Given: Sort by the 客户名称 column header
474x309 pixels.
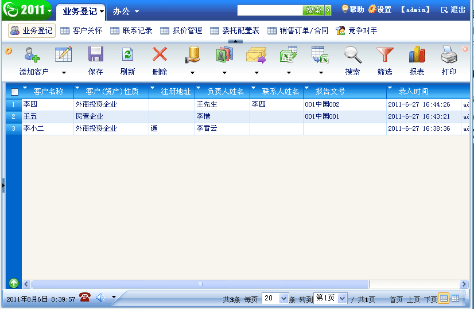Looking at the screenshot, I should point(48,91).
